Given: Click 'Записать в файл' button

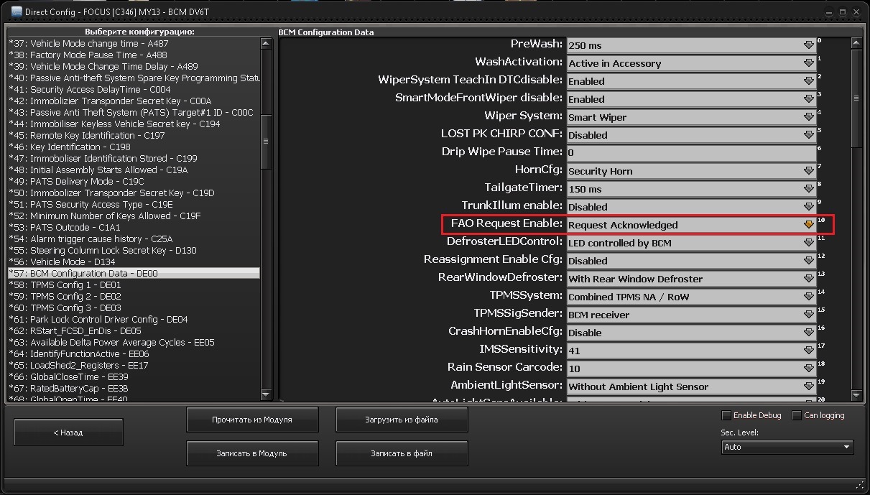Looking at the screenshot, I should 402,453.
